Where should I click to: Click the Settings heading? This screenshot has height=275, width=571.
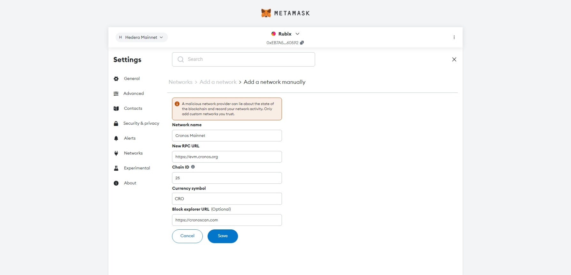(127, 60)
